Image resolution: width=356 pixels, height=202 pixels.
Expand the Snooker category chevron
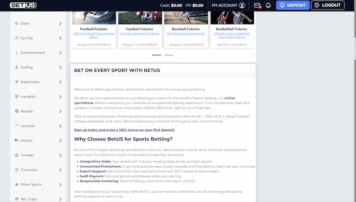pyautogui.click(x=61, y=155)
